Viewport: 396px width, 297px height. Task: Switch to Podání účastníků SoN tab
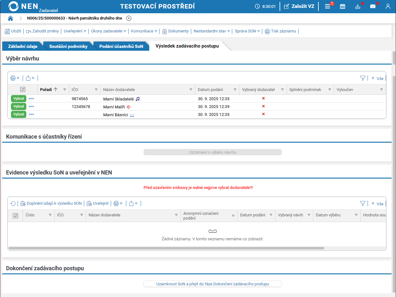(121, 46)
